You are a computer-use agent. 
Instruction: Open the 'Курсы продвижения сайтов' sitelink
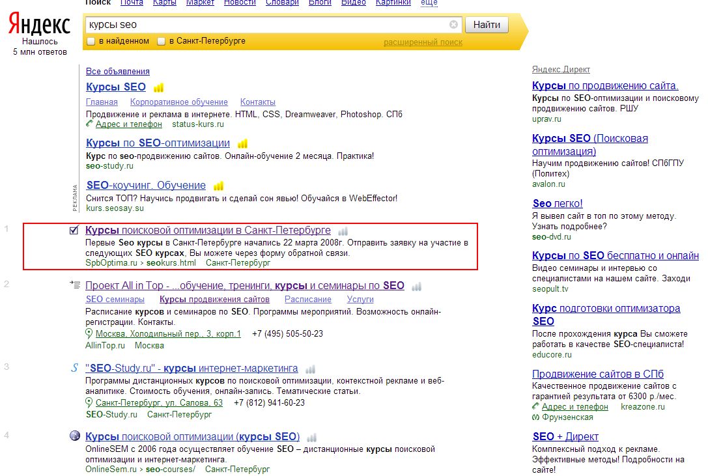click(214, 300)
